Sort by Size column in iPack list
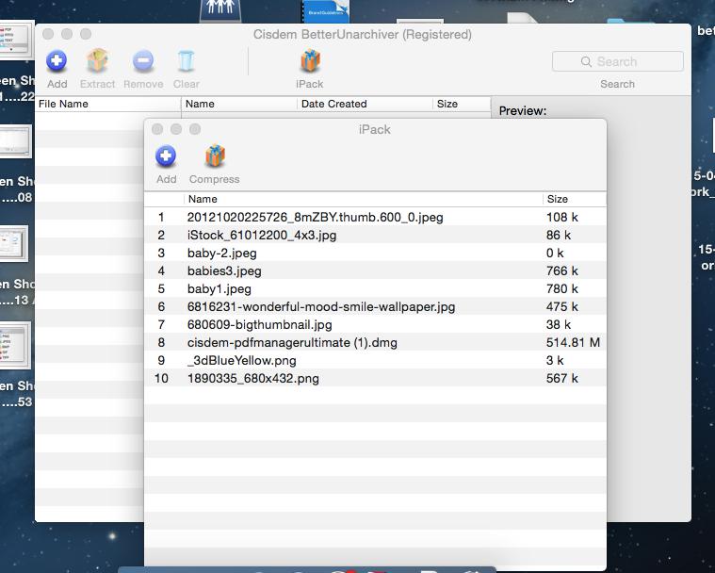Image resolution: width=715 pixels, height=573 pixels. (x=574, y=200)
